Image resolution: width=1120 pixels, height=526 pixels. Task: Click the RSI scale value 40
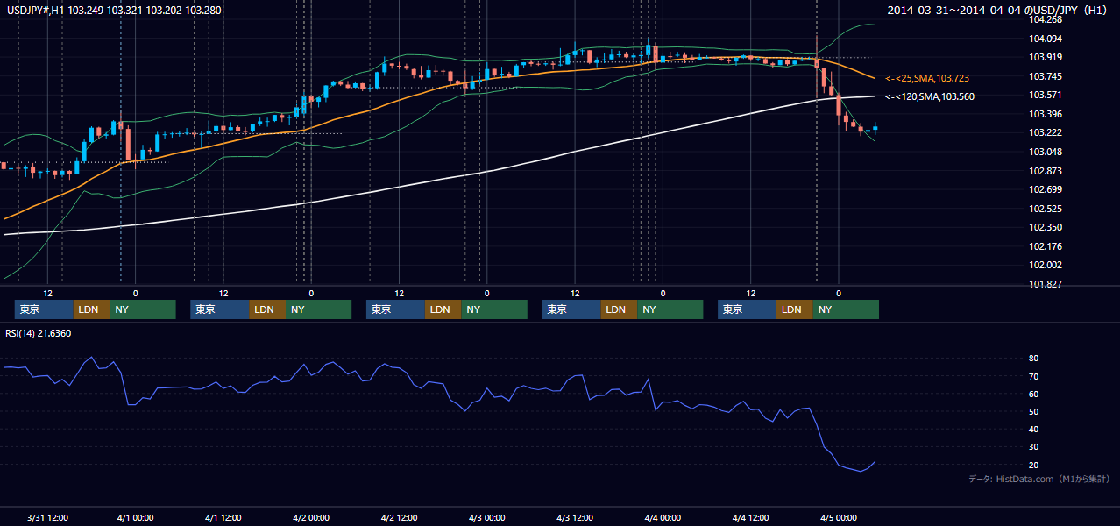tap(1034, 430)
